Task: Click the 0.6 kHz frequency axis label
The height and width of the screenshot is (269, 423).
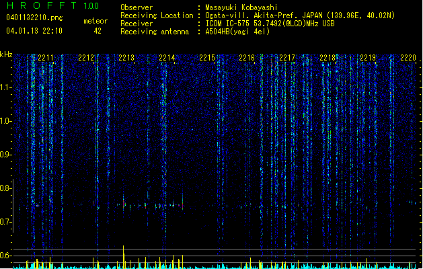Action: pos(5,256)
